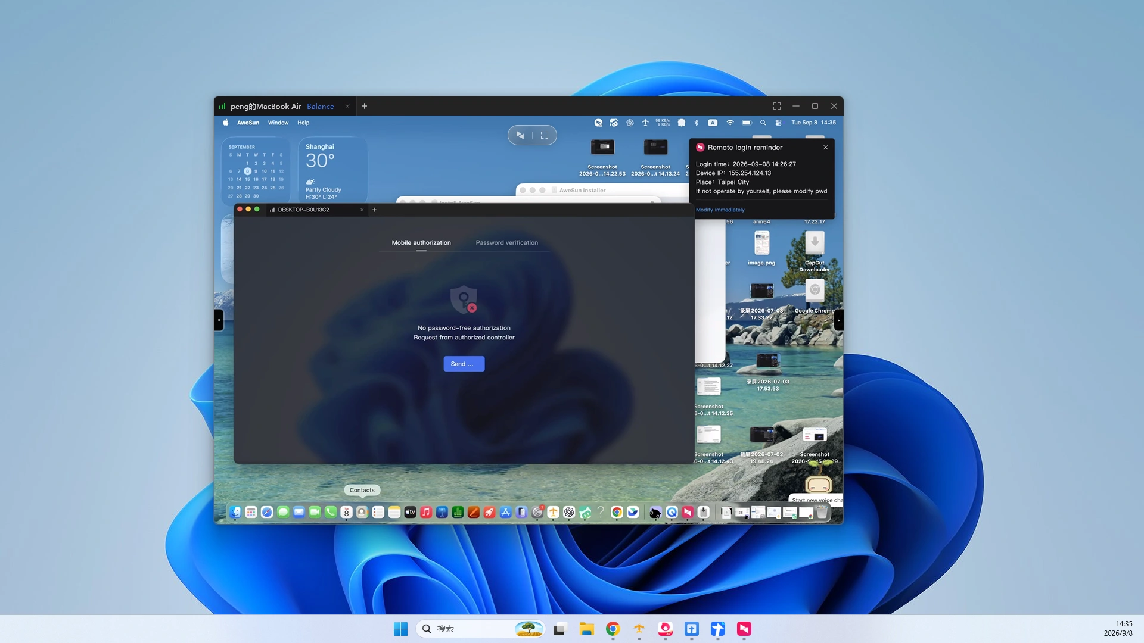Open Apple TV app in the dock

(x=410, y=512)
